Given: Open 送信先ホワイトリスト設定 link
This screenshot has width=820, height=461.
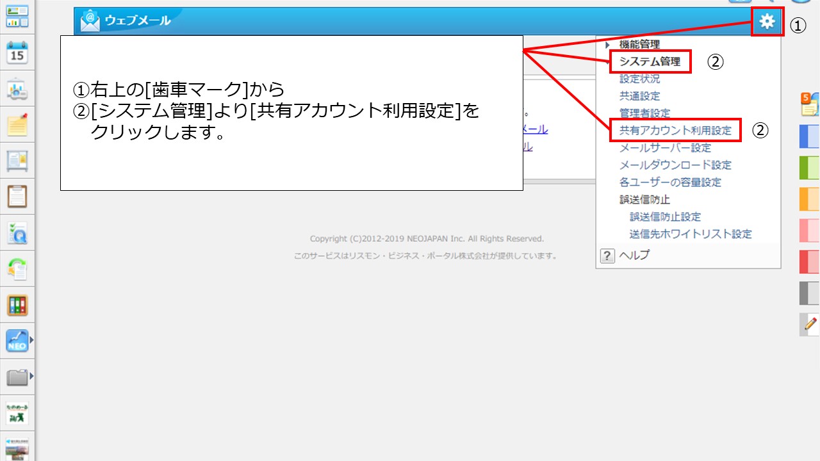Looking at the screenshot, I should [691, 234].
